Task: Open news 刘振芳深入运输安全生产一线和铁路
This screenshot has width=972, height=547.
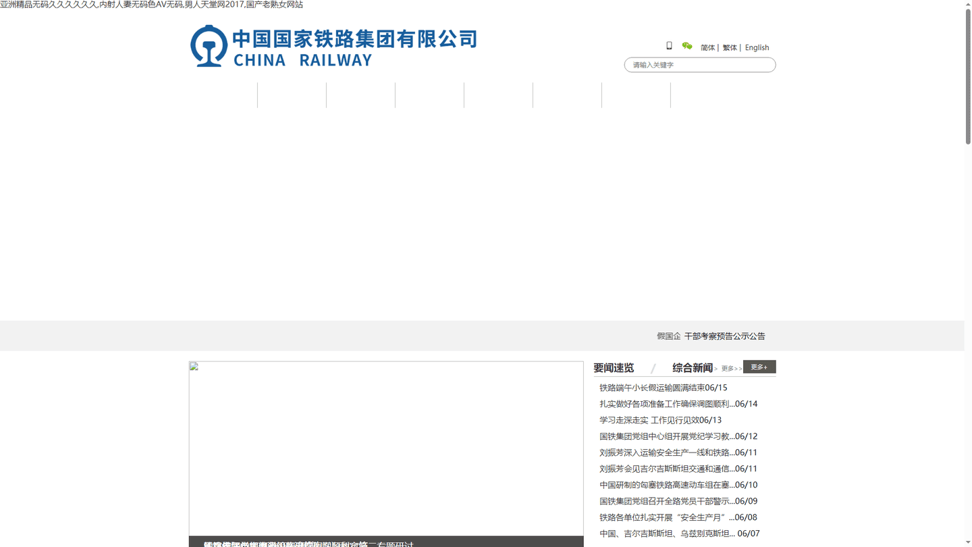Action: [x=667, y=452]
